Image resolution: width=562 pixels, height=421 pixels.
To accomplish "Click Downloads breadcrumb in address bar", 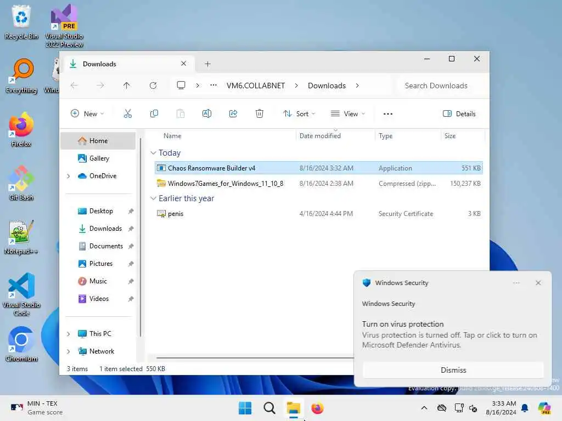I will click(327, 86).
